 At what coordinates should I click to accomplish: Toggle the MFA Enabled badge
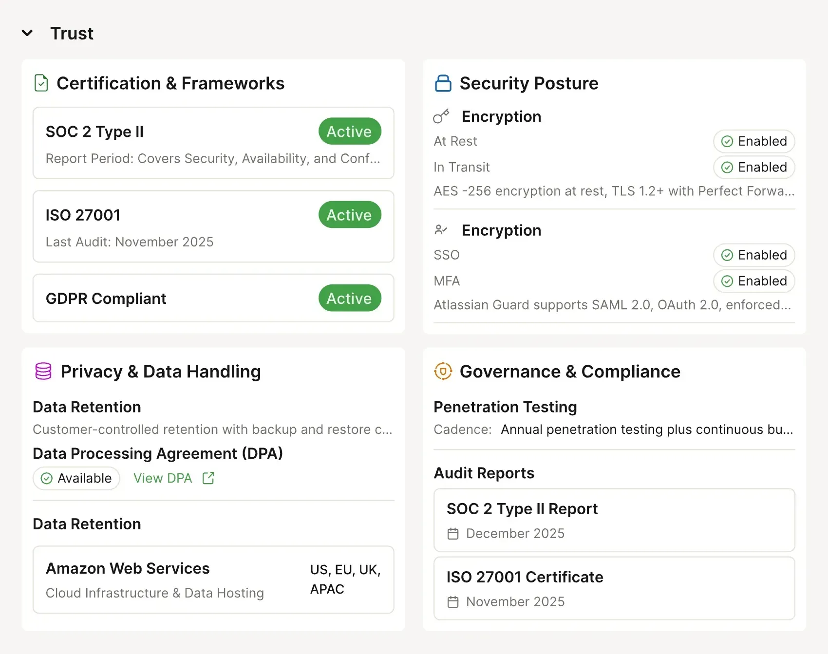pos(753,281)
